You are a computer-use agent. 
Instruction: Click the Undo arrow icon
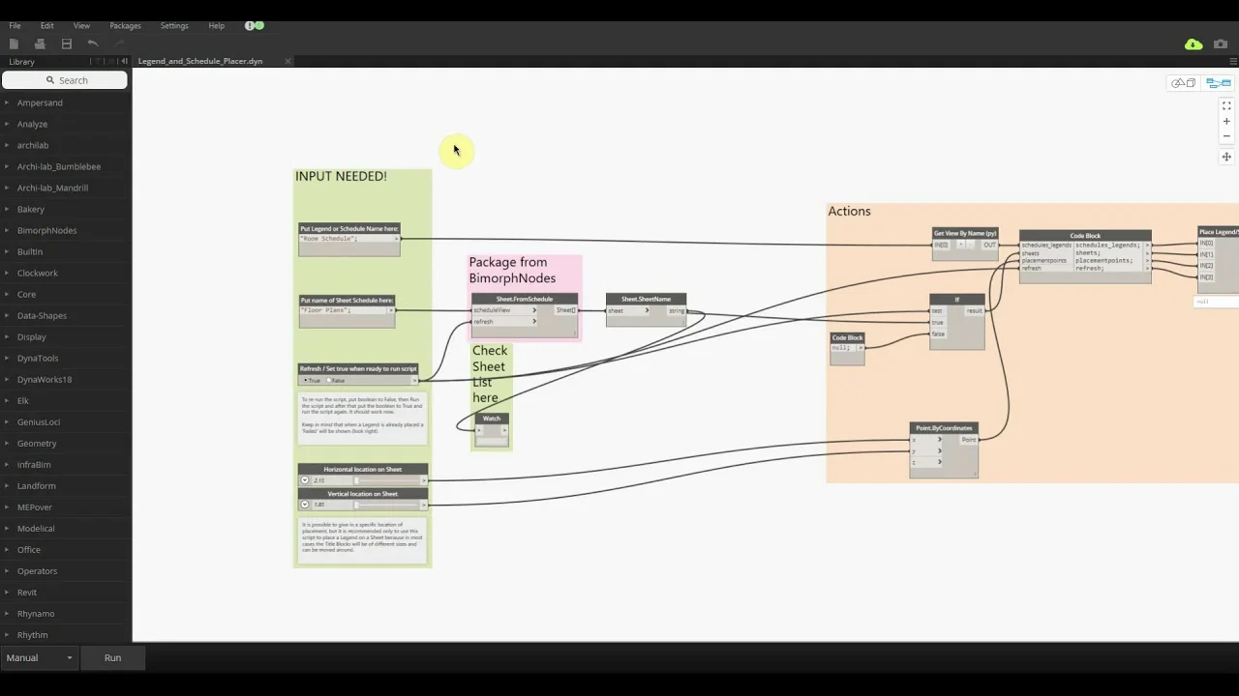[x=93, y=43]
